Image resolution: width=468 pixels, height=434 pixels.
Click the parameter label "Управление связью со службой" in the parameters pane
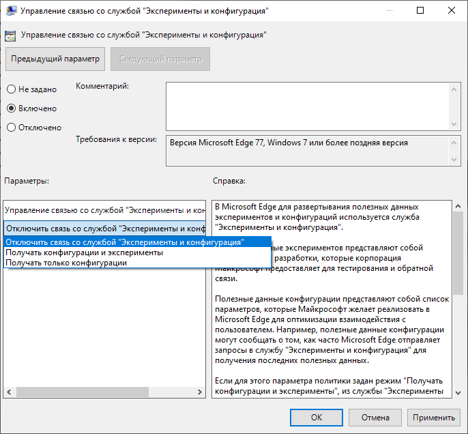point(105,210)
